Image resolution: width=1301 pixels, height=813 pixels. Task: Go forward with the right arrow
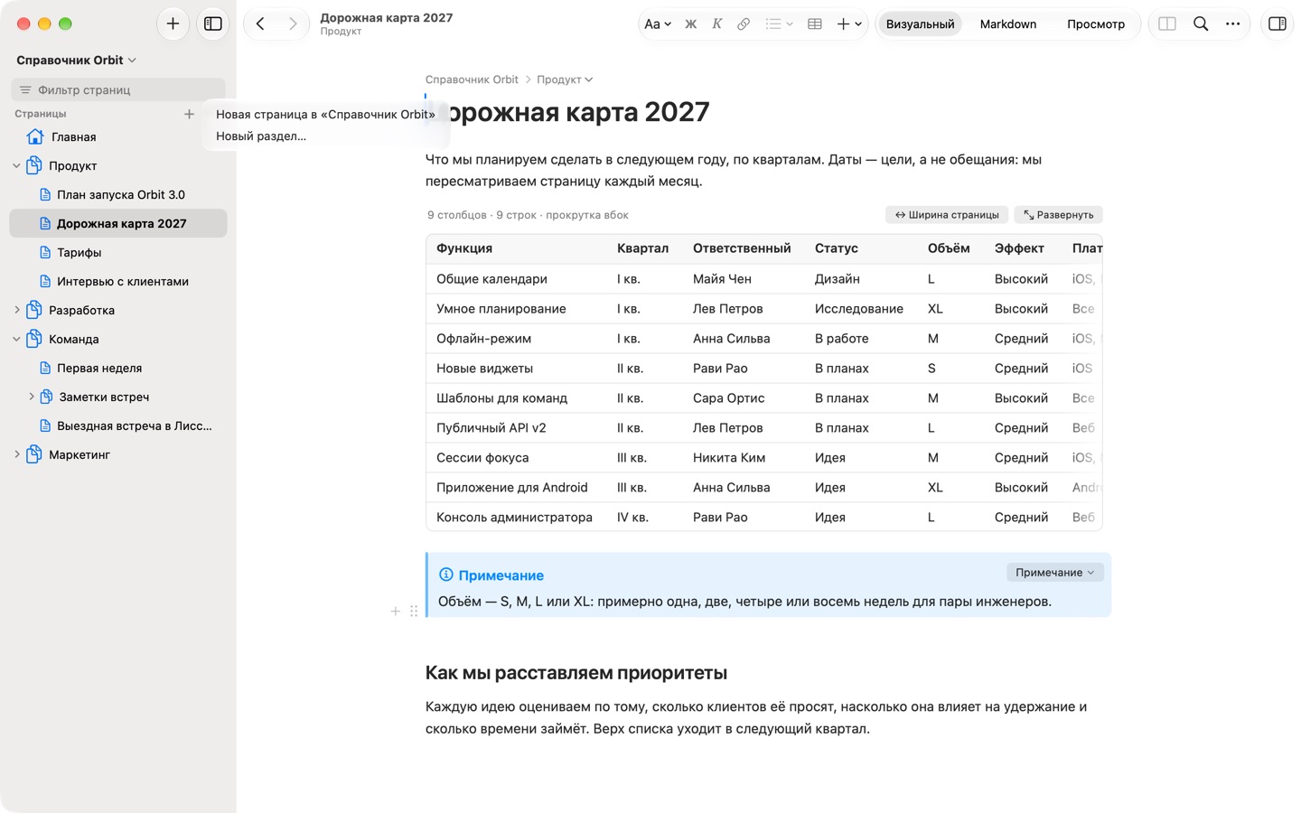293,23
